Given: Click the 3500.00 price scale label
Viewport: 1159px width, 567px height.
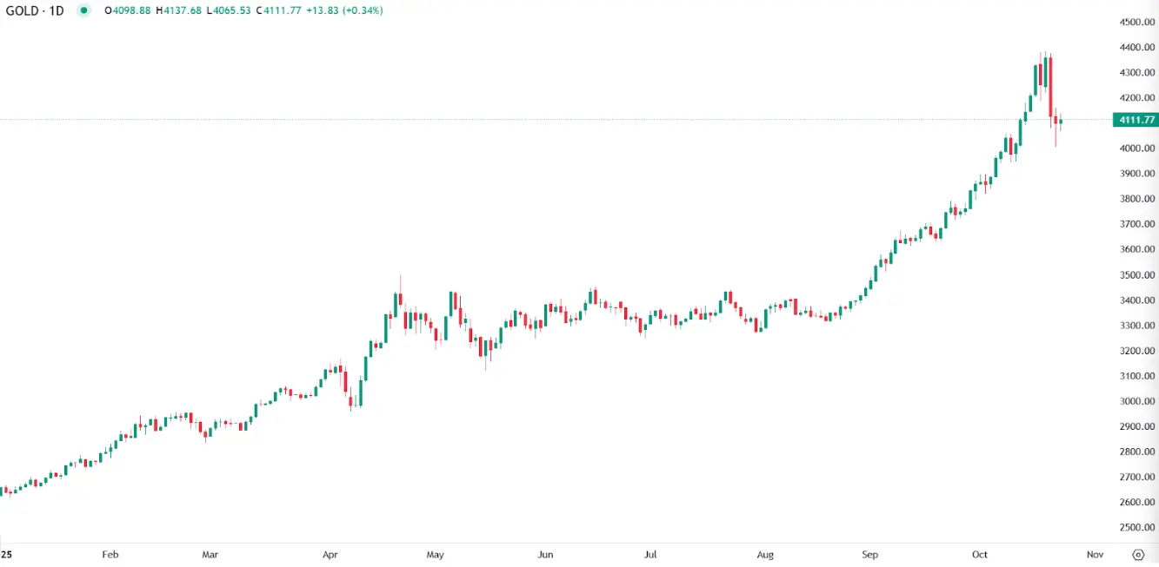Looking at the screenshot, I should [1136, 275].
